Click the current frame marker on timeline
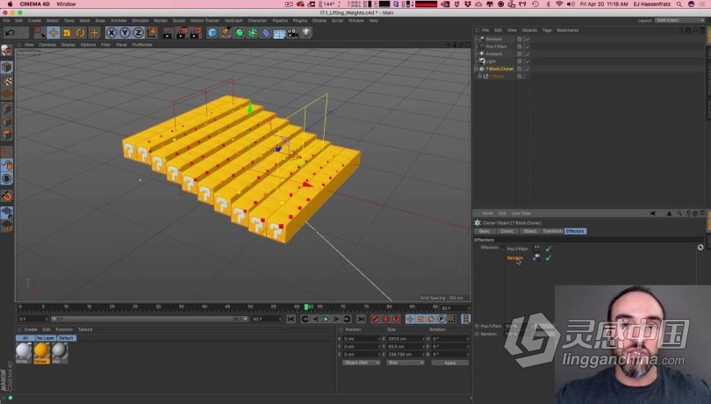Image resolution: width=711 pixels, height=404 pixels. click(x=306, y=307)
